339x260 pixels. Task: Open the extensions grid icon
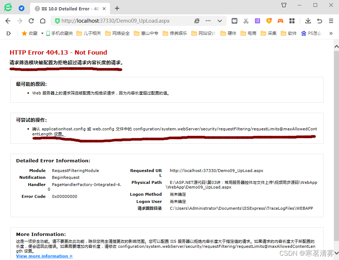(292, 21)
